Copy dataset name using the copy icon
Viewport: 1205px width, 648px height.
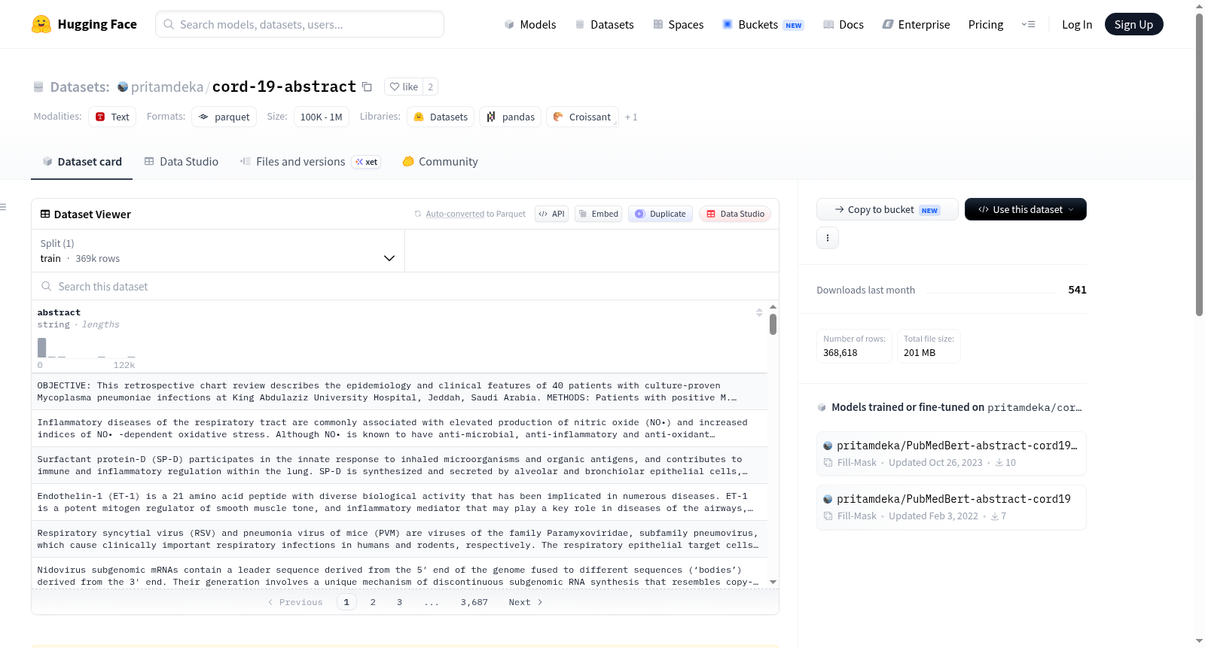point(367,87)
